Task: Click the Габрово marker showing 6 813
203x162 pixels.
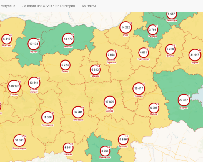Action: [x=95, y=70]
